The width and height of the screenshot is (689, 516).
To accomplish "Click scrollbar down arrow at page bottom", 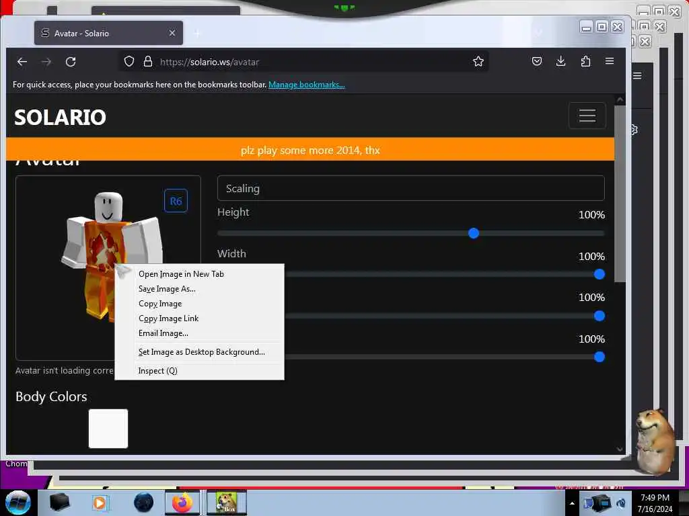I will [x=620, y=449].
